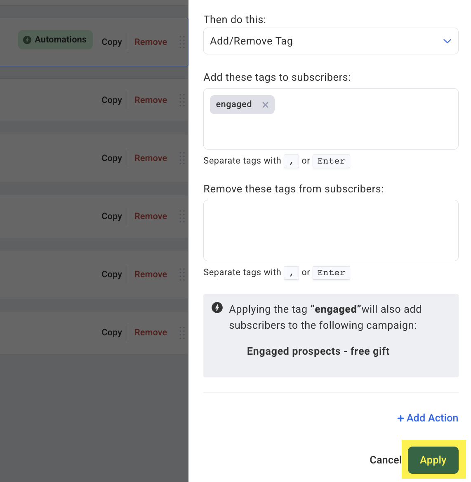
Task: Remove the Automations row
Action: (151, 42)
